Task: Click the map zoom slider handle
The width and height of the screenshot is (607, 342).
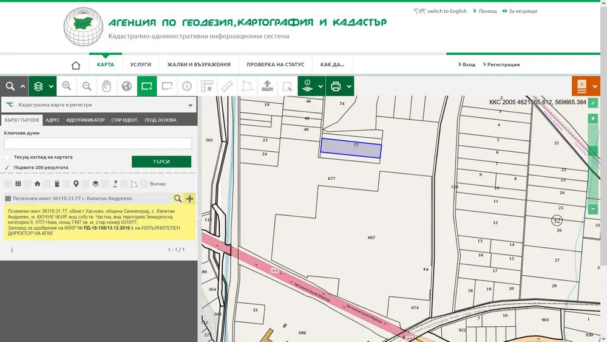Action: pyautogui.click(x=593, y=151)
